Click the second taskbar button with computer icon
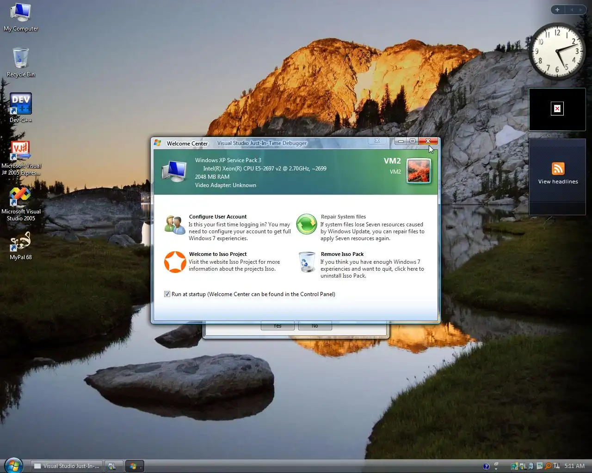This screenshot has width=592, height=473. [113, 466]
